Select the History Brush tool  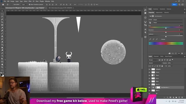[2, 39]
